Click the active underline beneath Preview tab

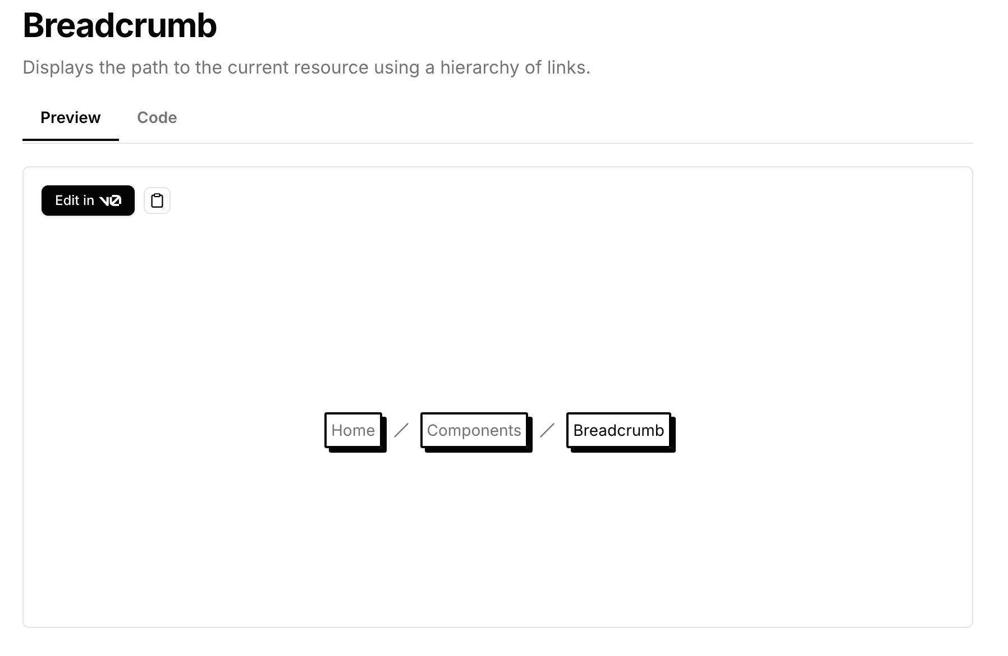point(71,139)
